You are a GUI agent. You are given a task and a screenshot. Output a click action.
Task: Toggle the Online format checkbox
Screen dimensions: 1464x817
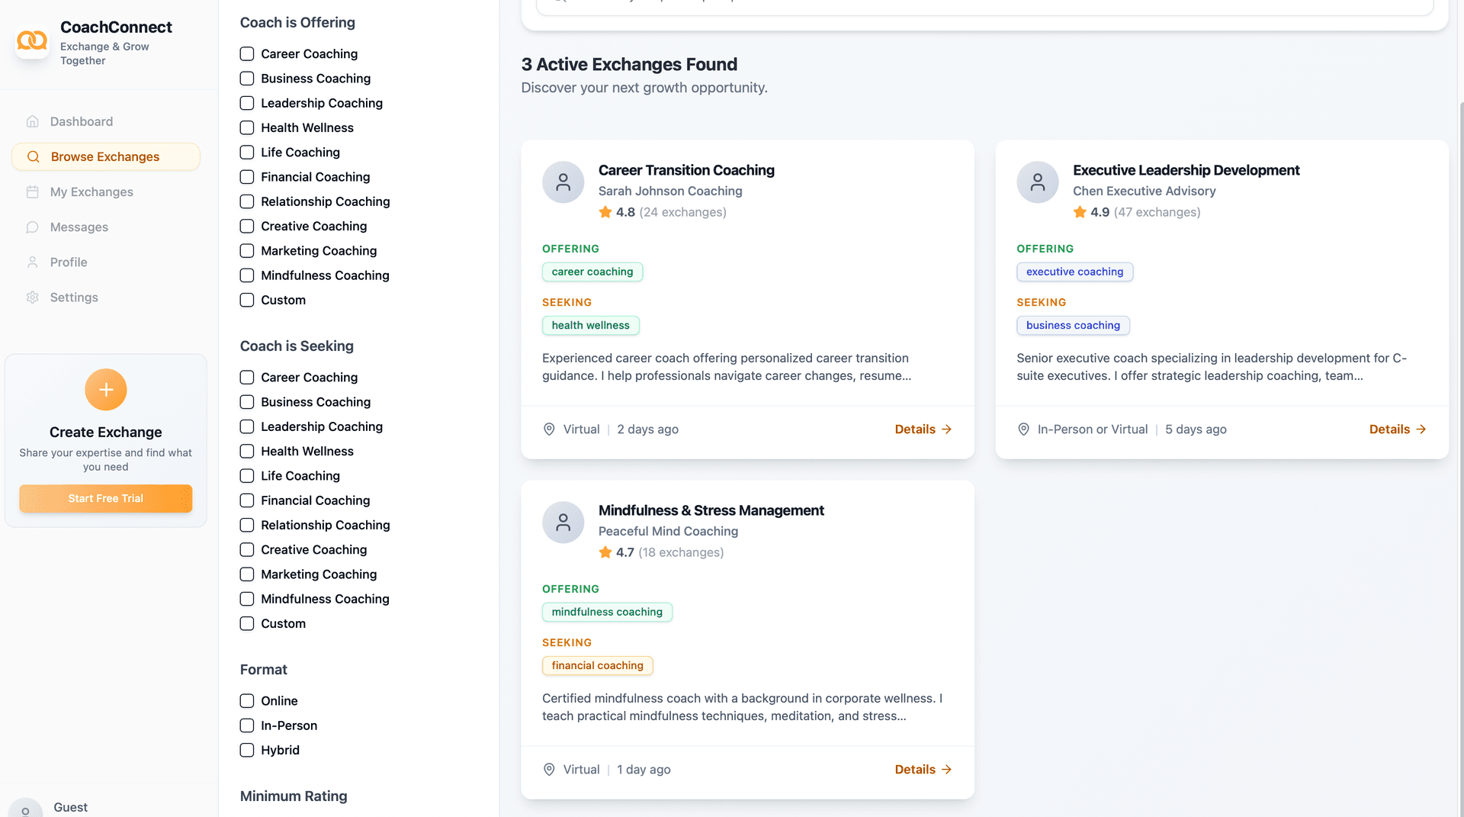click(247, 701)
